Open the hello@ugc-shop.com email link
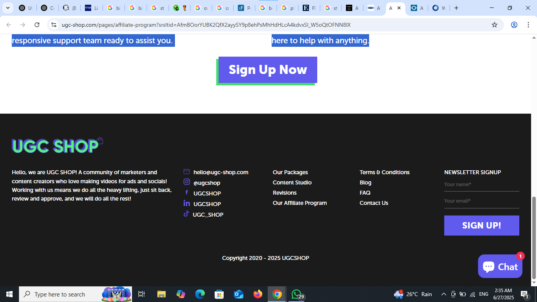Screen dimensions: 537x302 [x=221, y=172]
